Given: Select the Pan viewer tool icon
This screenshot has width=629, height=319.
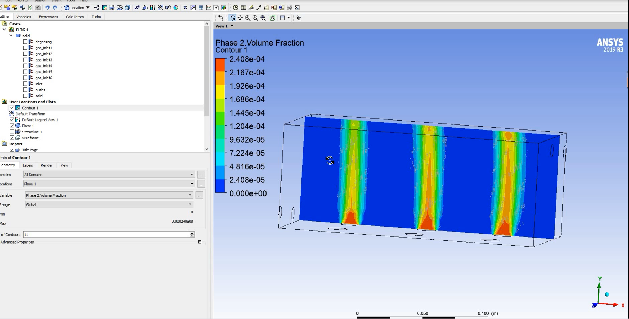Looking at the screenshot, I should click(240, 18).
